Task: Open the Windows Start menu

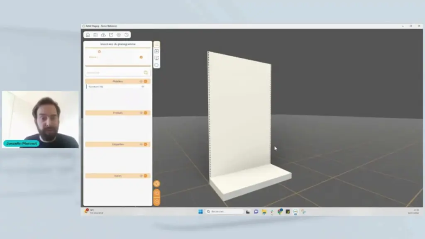Action: point(200,212)
